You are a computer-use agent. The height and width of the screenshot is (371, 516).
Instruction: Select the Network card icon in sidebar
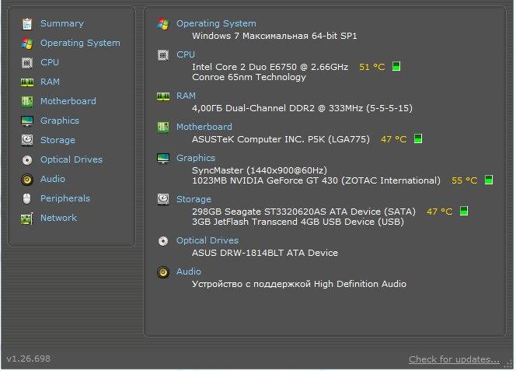coord(27,218)
